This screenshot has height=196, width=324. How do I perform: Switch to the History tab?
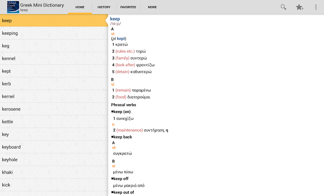[x=104, y=7]
